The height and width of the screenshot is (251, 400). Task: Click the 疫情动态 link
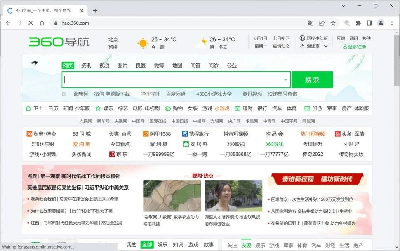[281, 46]
